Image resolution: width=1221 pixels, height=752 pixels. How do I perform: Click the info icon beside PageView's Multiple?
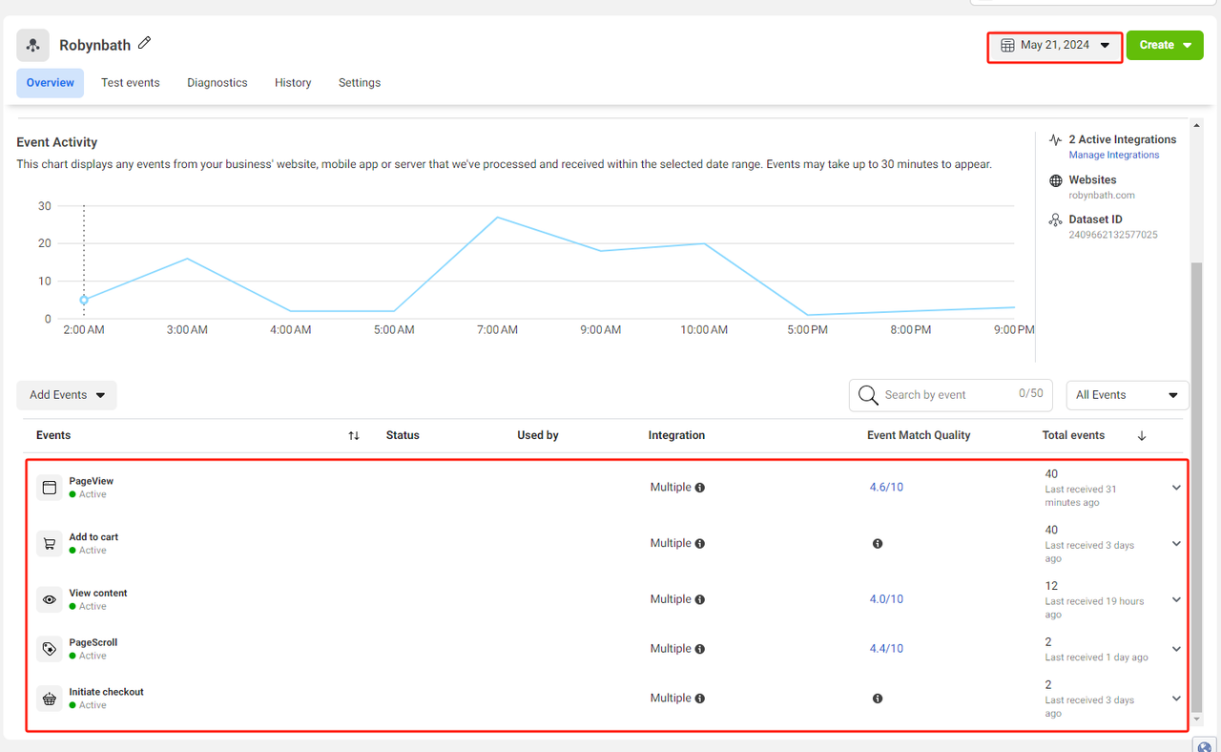pyautogui.click(x=700, y=488)
